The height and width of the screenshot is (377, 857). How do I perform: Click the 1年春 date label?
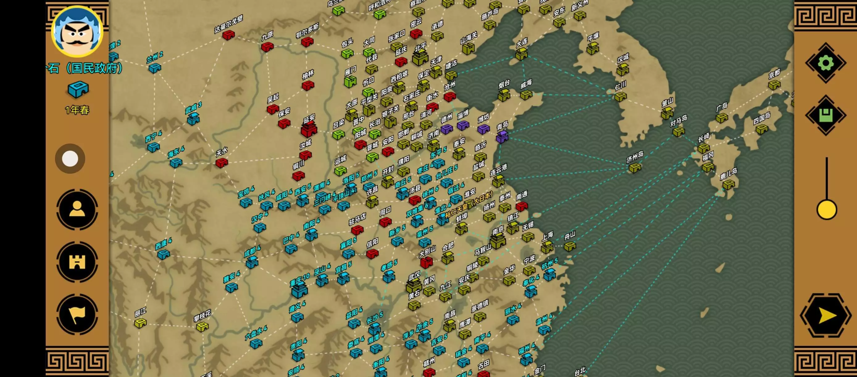(x=77, y=110)
